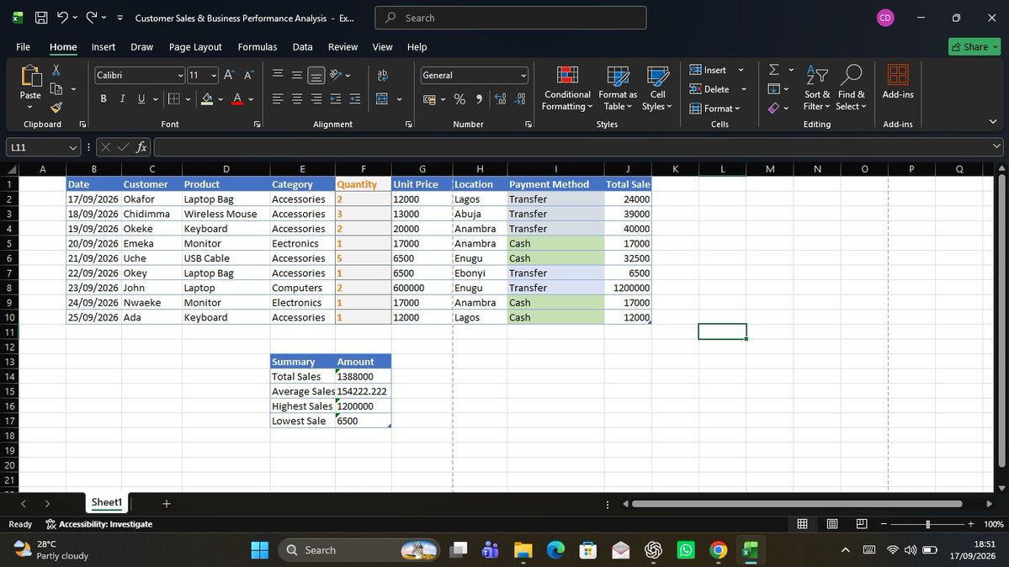Add a new sheet with plus button

[x=166, y=503]
